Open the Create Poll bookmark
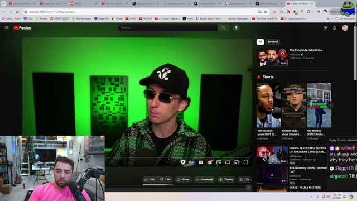The image size is (357, 201). [102, 18]
